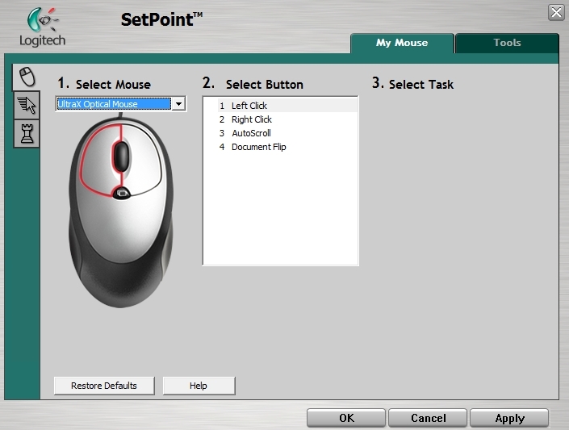Open Help for SetPoint
Image resolution: width=569 pixels, height=430 pixels.
pyautogui.click(x=199, y=386)
